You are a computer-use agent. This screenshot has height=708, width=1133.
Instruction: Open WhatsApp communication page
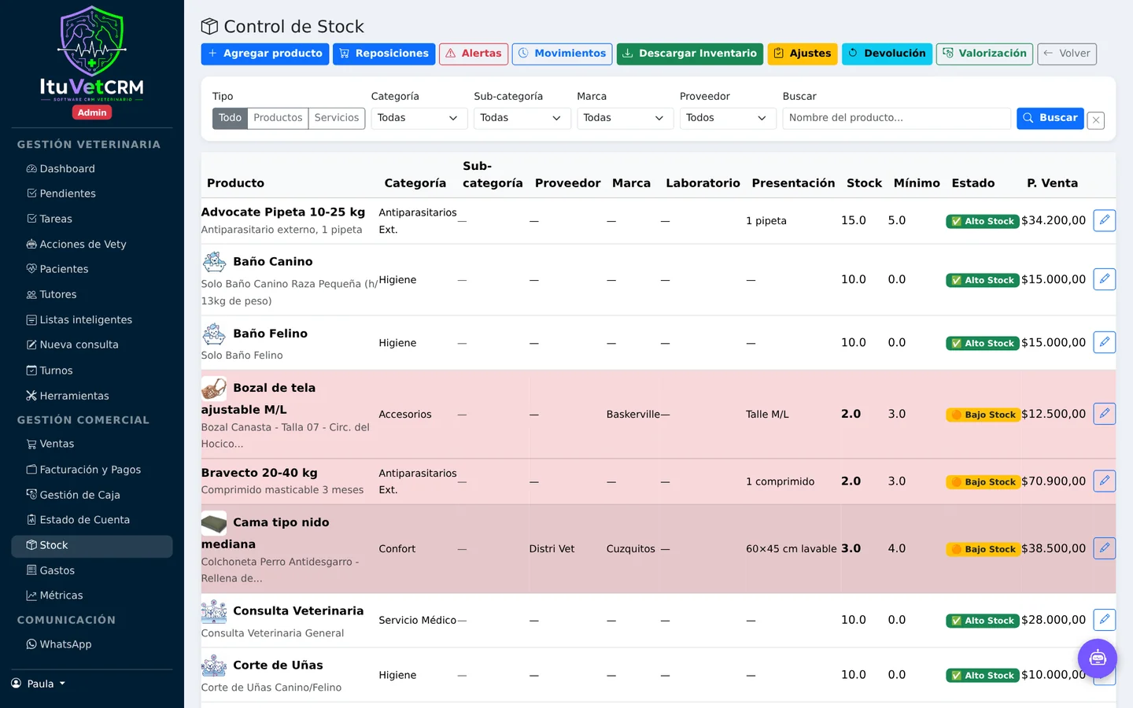pos(92,644)
